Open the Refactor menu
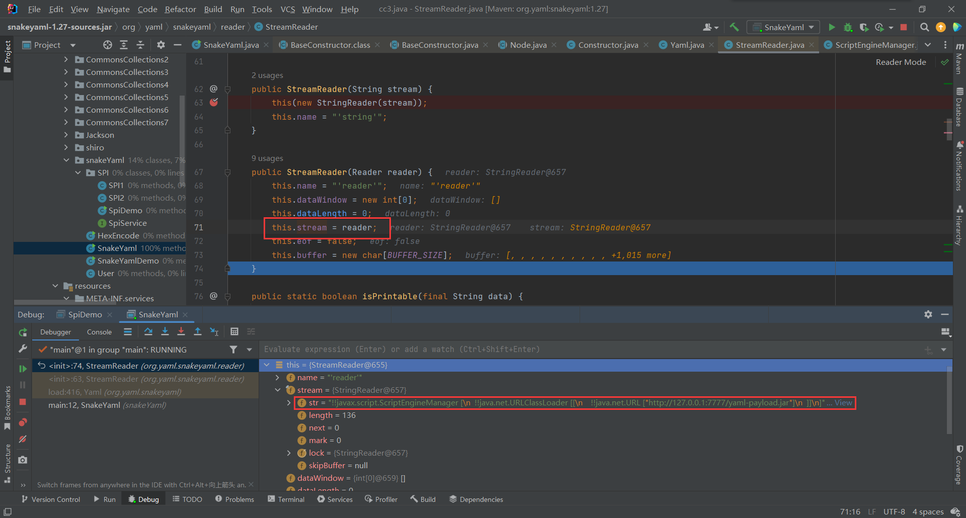This screenshot has height=518, width=966. pyautogui.click(x=180, y=9)
